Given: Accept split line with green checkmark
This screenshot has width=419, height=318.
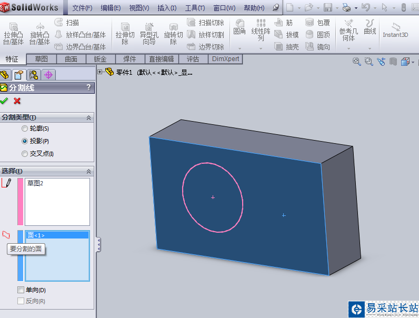Looking at the screenshot, I should [x=4, y=101].
